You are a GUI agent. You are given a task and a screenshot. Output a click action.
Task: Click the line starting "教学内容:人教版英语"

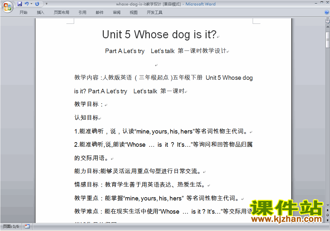[163, 78]
